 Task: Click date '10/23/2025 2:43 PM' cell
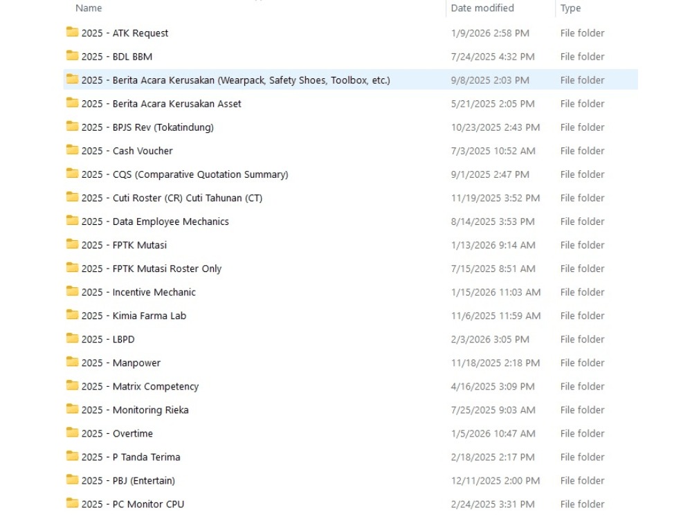click(495, 127)
